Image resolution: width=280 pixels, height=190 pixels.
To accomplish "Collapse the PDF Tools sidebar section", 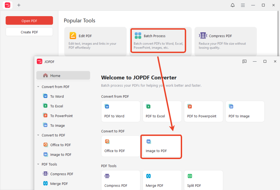I will [38, 164].
